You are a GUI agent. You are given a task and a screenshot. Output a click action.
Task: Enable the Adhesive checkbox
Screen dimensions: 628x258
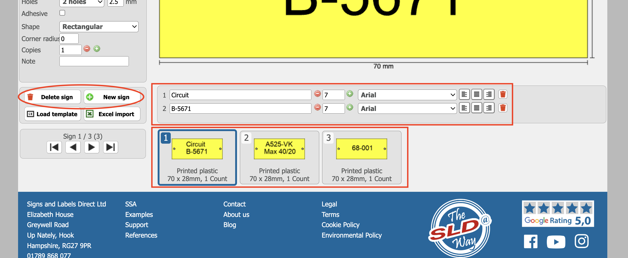coord(62,13)
